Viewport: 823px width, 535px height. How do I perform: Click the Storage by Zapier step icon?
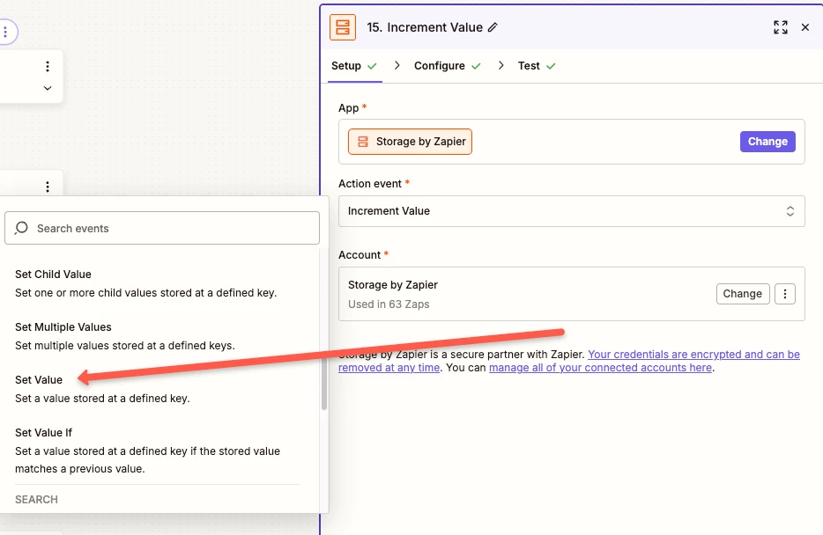point(343,27)
